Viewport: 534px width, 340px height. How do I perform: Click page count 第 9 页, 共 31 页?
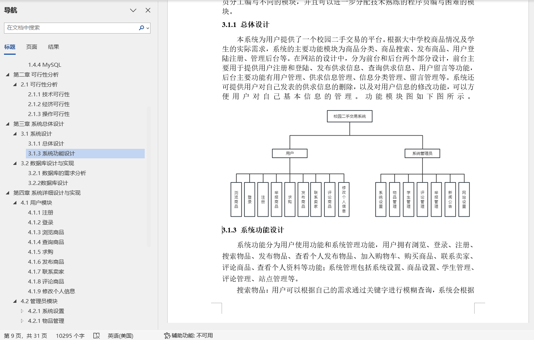(26, 336)
